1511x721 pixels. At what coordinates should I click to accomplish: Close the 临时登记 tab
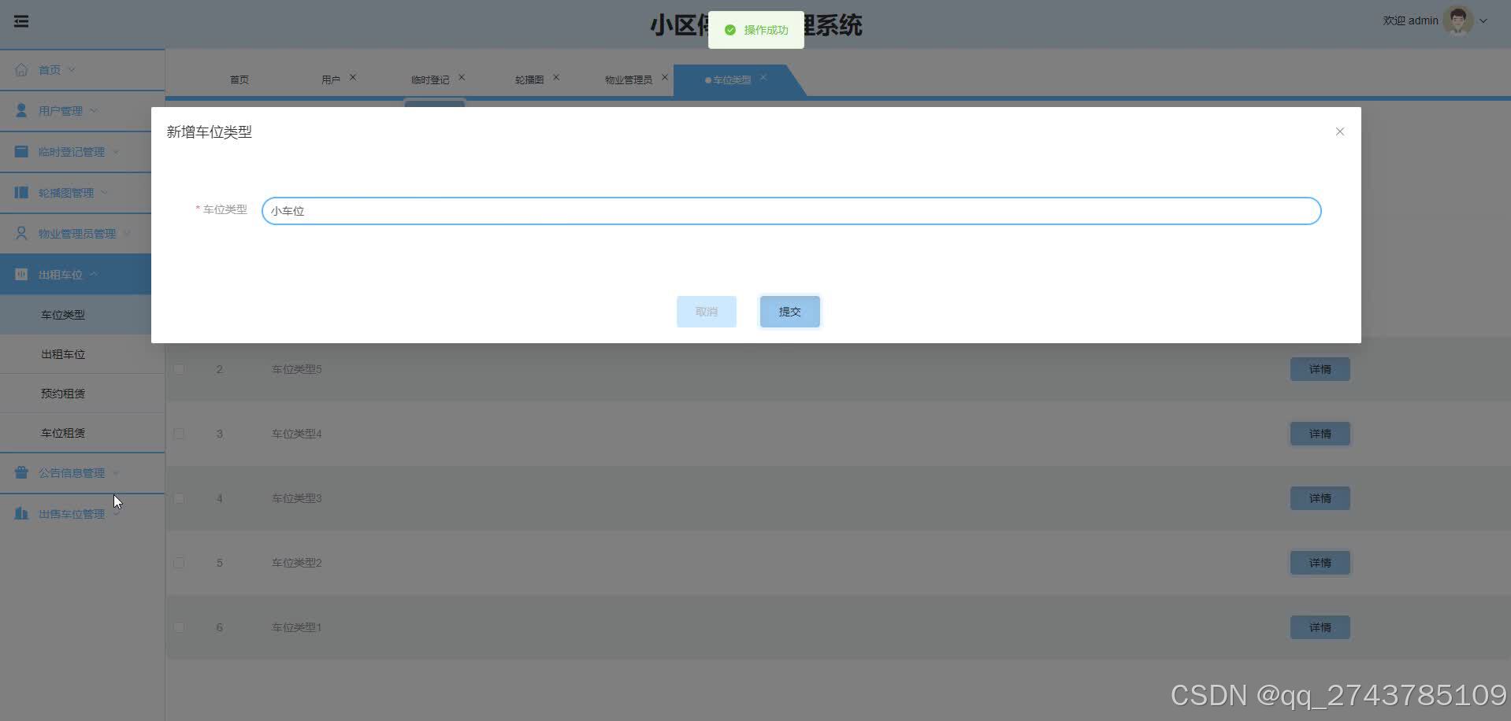pos(462,77)
